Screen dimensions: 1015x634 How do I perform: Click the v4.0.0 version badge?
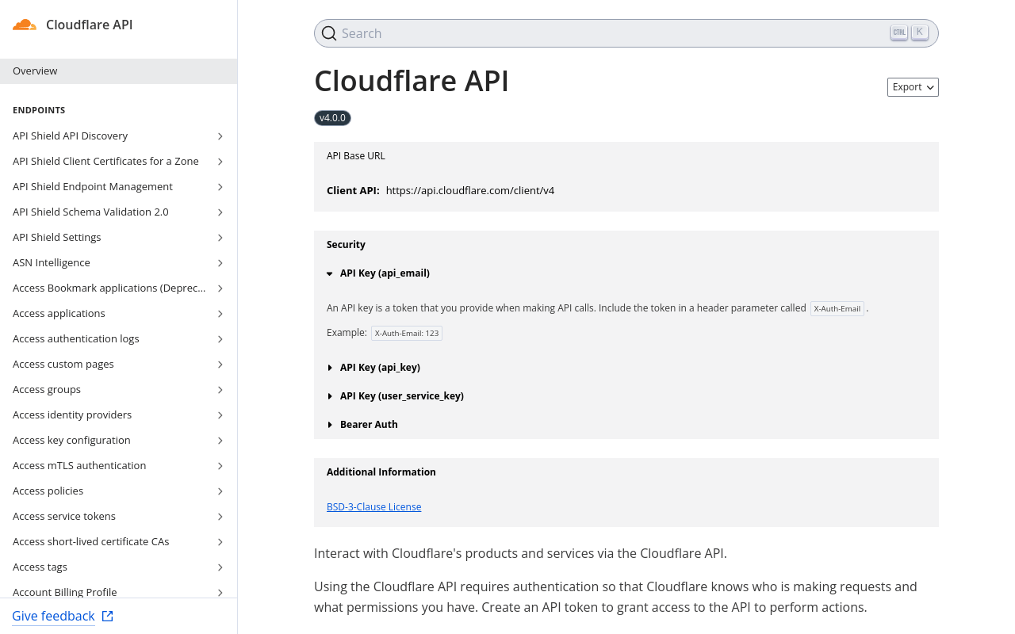[332, 118]
